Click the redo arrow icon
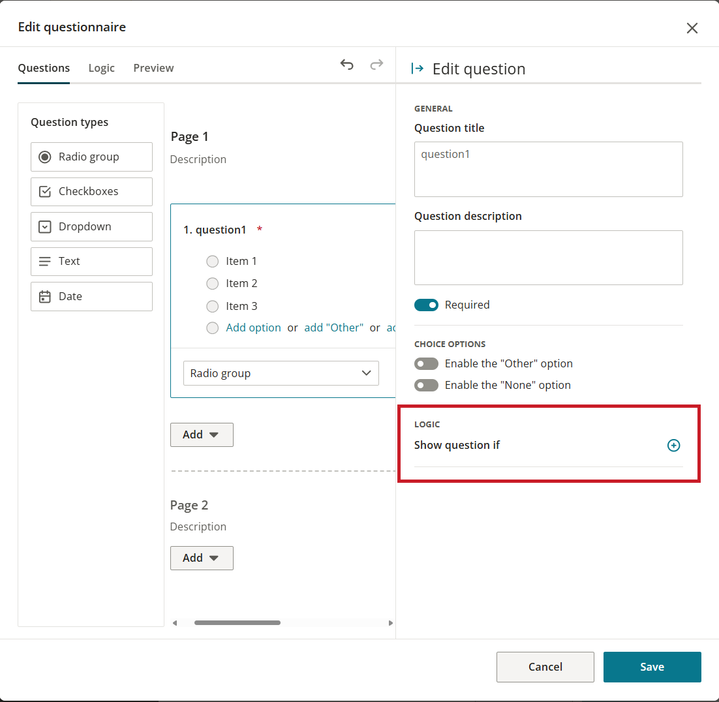 (x=376, y=65)
